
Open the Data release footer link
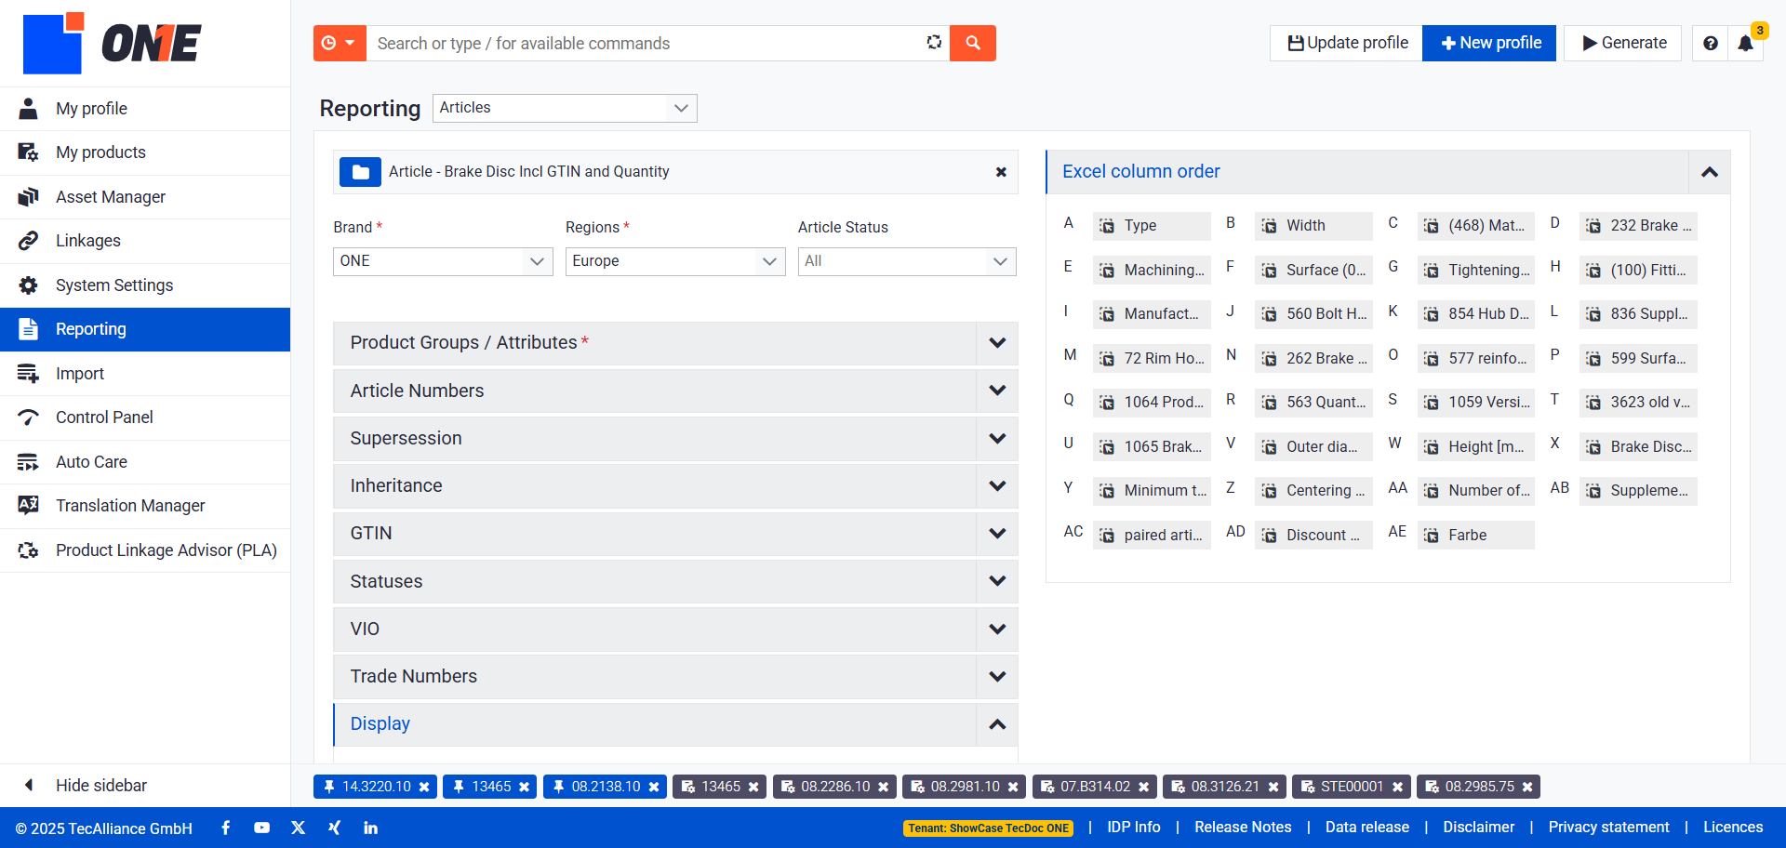pos(1366,828)
